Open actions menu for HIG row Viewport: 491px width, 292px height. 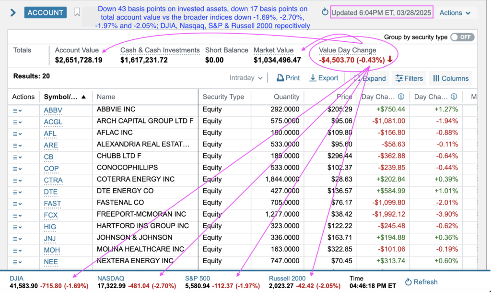click(x=17, y=227)
